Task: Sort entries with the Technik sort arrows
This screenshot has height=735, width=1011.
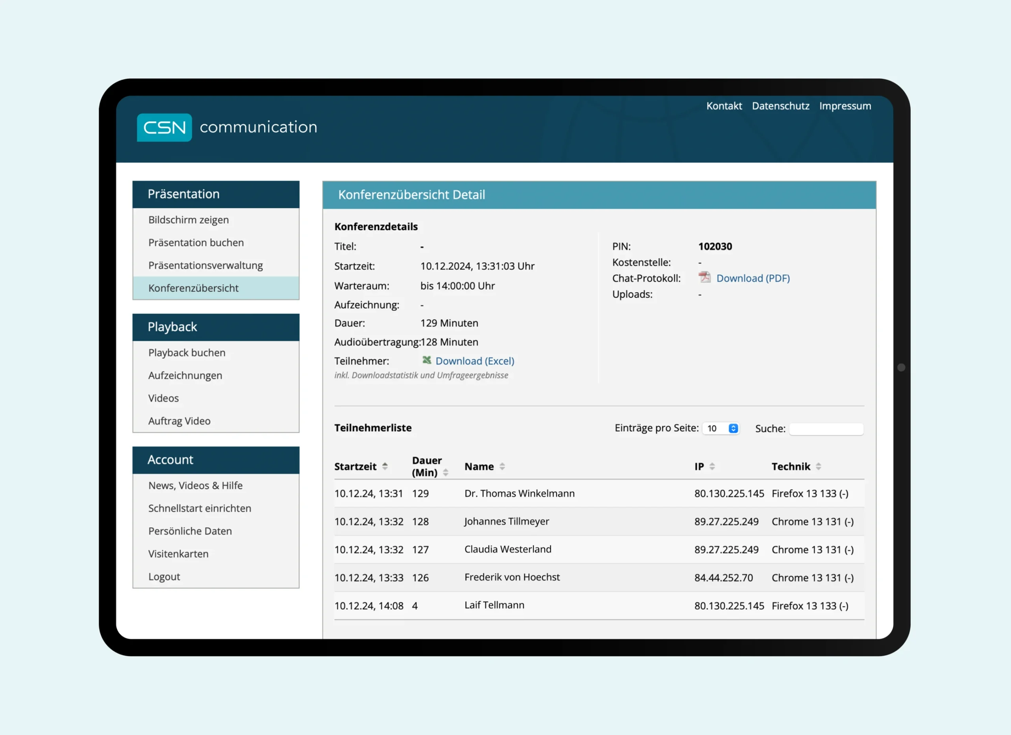Action: pyautogui.click(x=819, y=466)
